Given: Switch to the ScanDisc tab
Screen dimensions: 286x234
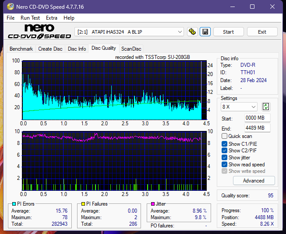Looking at the screenshot, I should [x=131, y=49].
